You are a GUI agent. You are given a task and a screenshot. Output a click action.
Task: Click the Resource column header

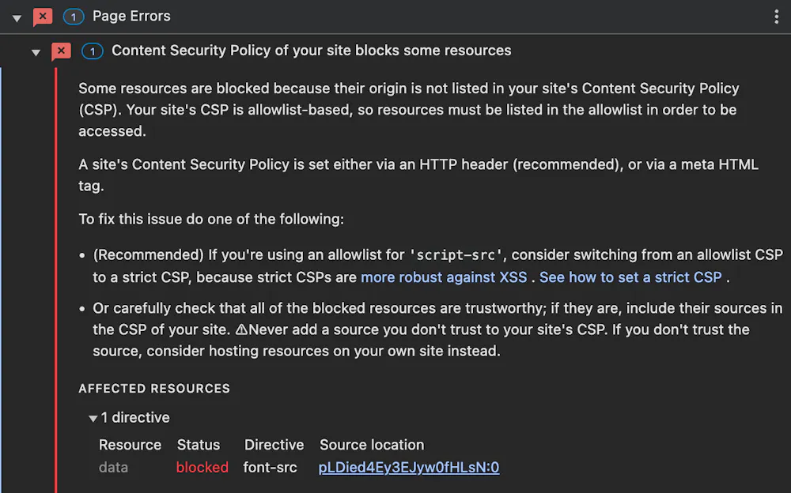(130, 445)
